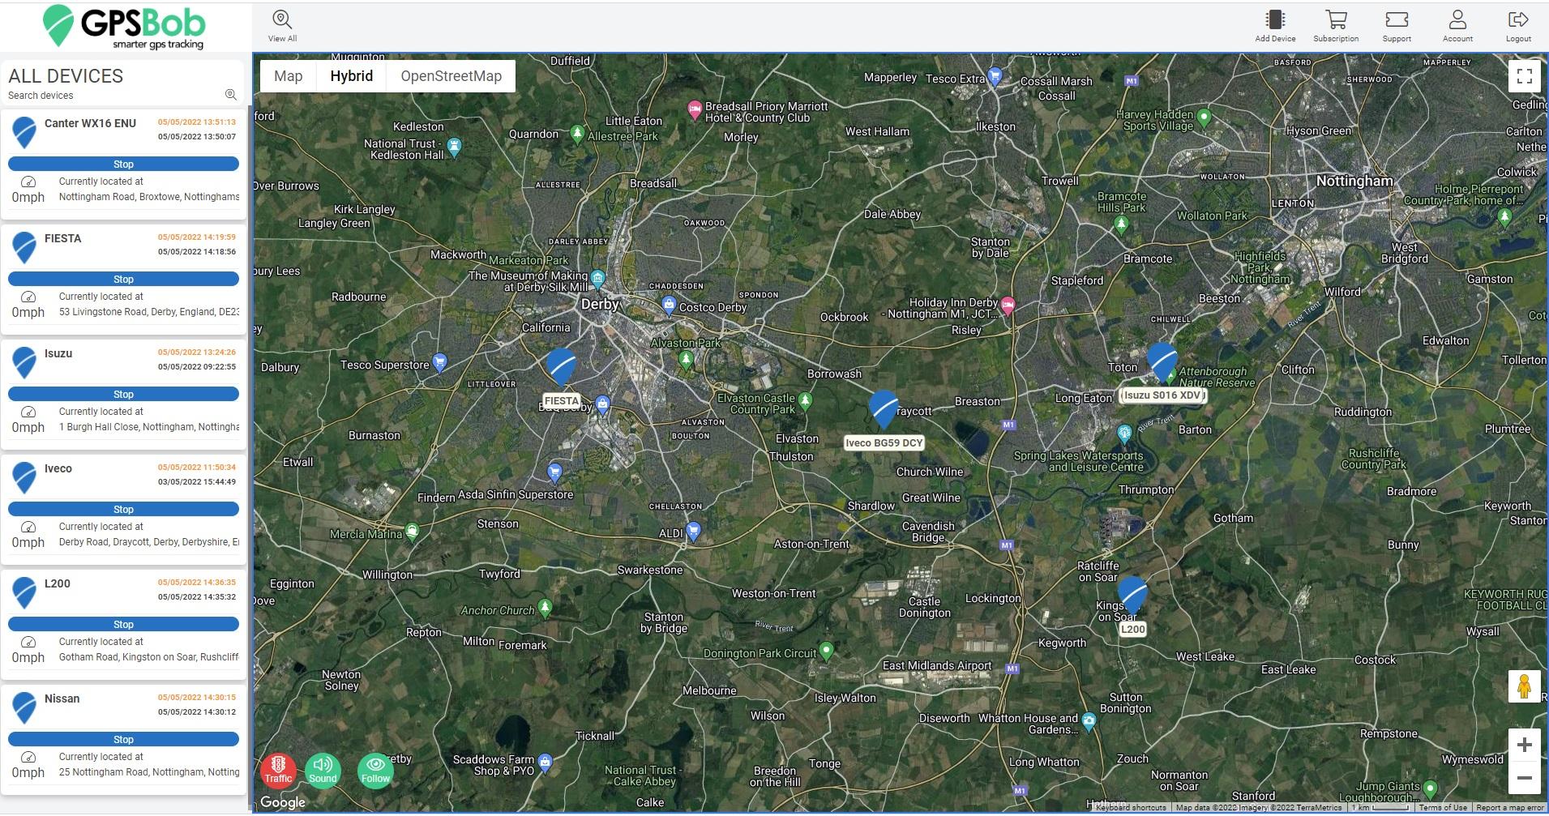Click the Isuzu device pin icon in list

(24, 362)
